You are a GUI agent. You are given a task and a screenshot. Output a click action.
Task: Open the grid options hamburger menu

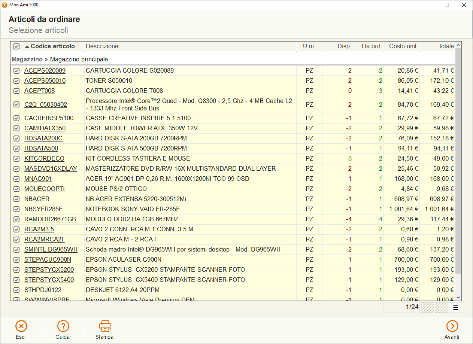click(x=456, y=308)
